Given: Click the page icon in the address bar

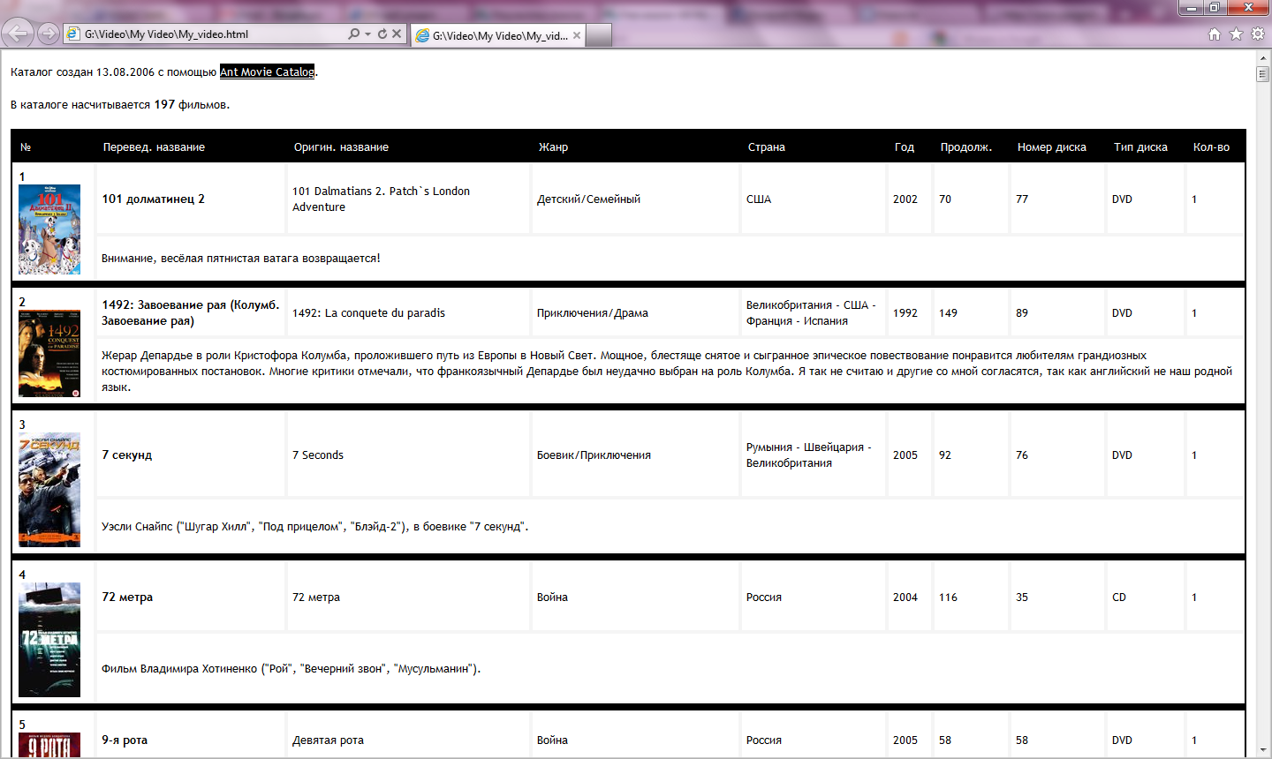Looking at the screenshot, I should pos(73,34).
